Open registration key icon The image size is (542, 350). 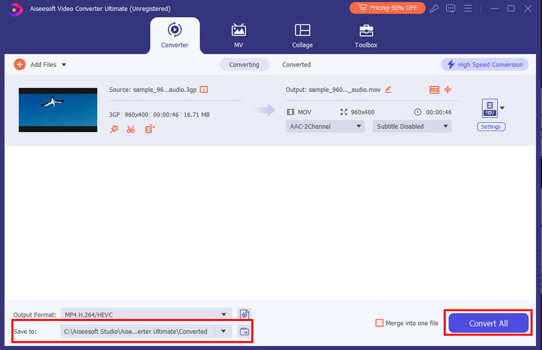tap(434, 8)
